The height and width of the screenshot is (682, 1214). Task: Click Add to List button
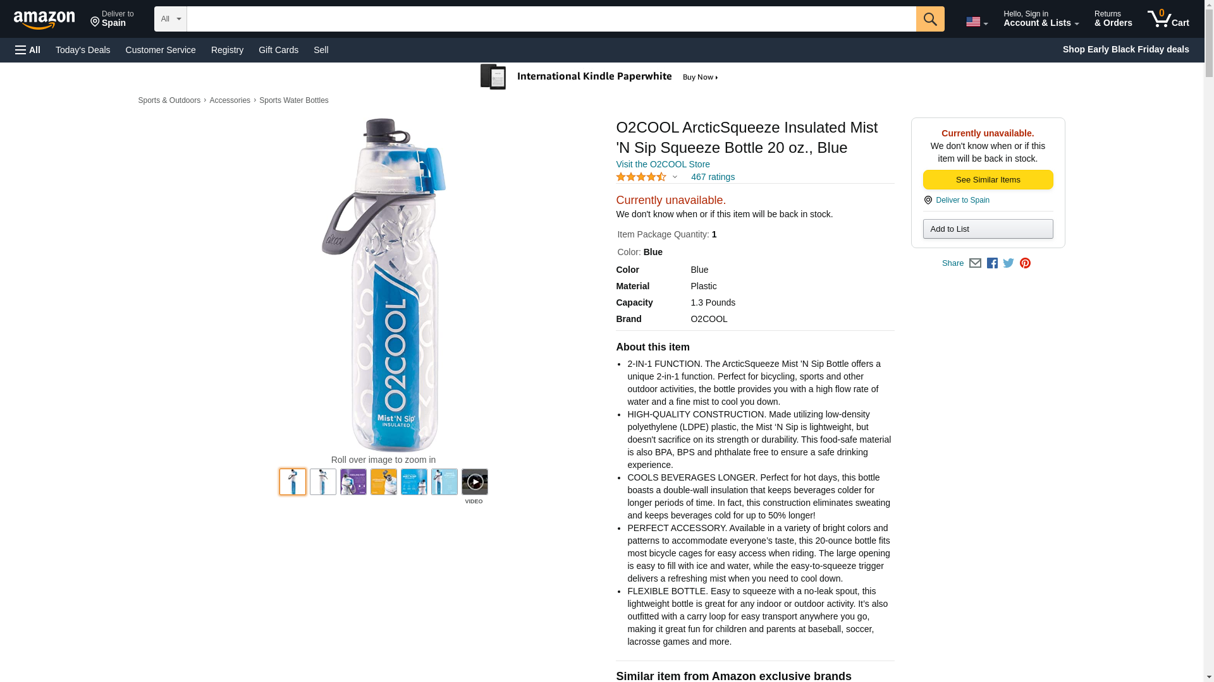(x=988, y=229)
